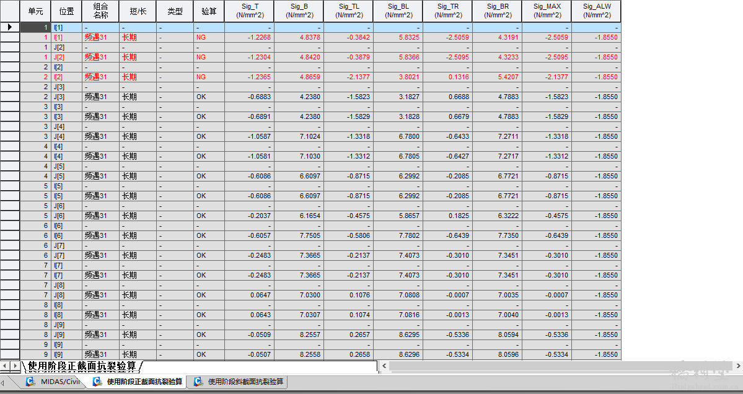This screenshot has width=743, height=394.
Task: Select the first red NG cell in 验算 column
Action: tap(209, 37)
